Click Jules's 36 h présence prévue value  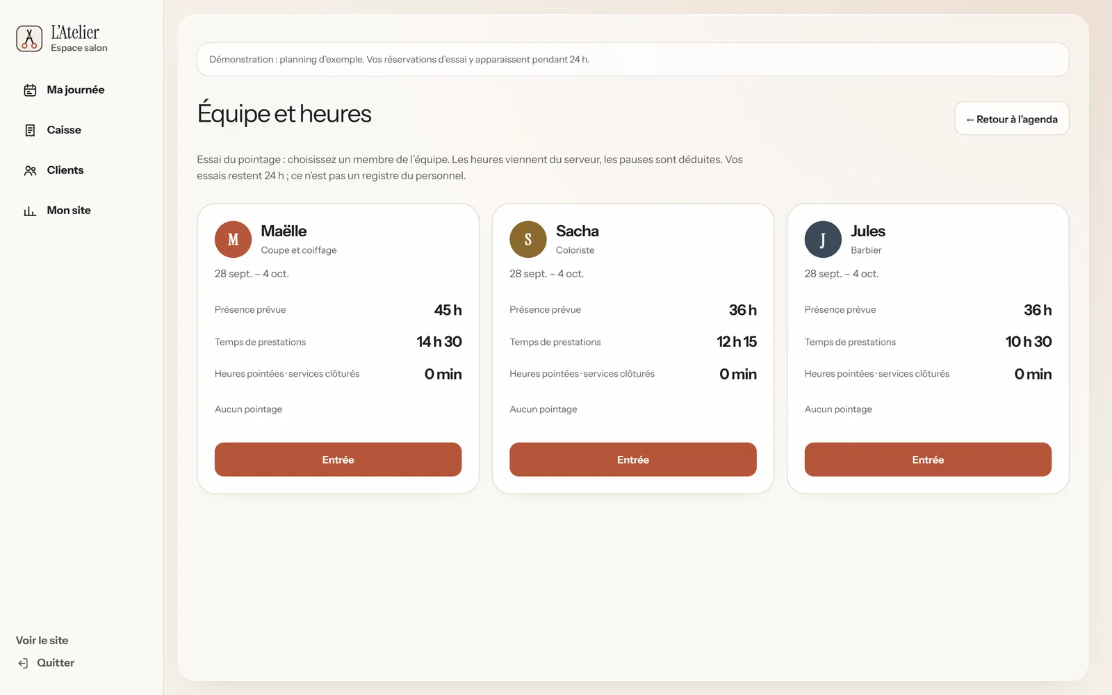pyautogui.click(x=1038, y=310)
